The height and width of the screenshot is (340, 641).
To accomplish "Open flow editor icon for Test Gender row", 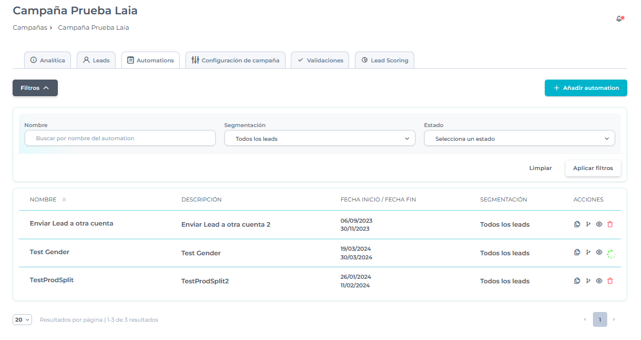I will pos(588,252).
